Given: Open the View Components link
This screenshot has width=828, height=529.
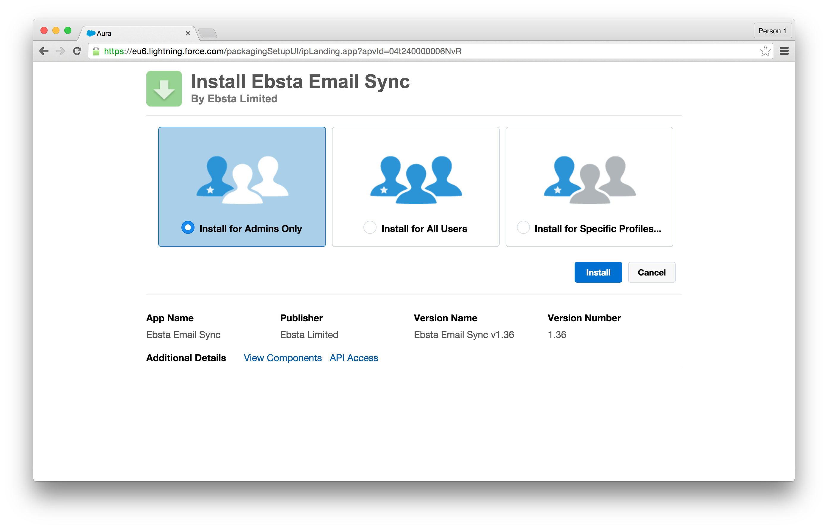Looking at the screenshot, I should 282,358.
